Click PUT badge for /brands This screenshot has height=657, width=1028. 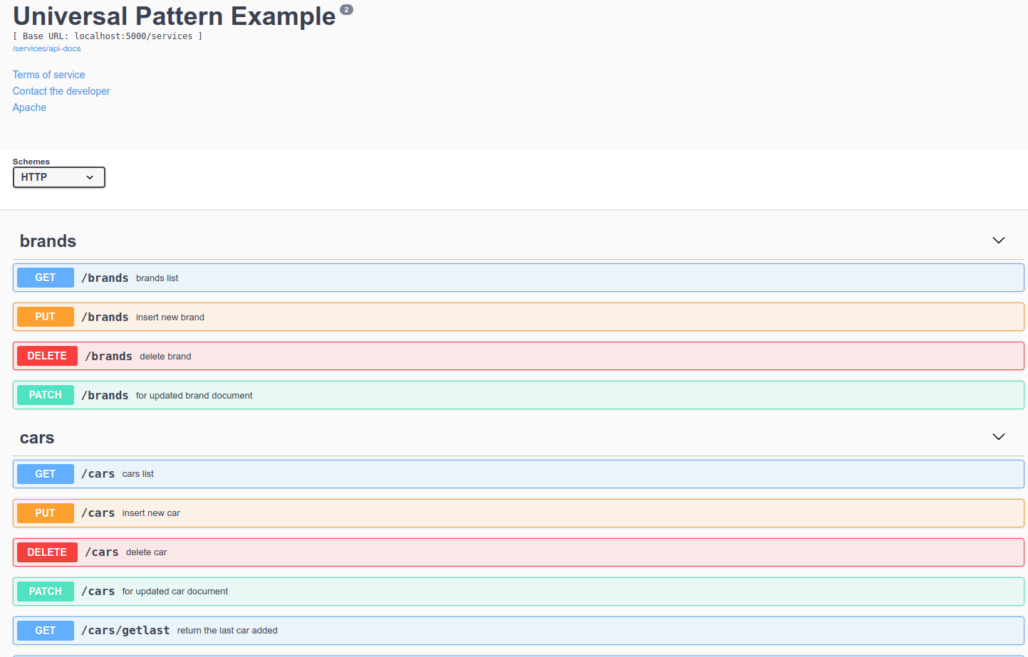[x=46, y=317]
